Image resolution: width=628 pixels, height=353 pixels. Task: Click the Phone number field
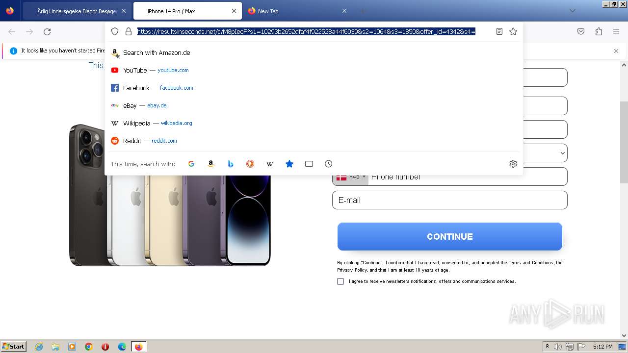point(468,176)
